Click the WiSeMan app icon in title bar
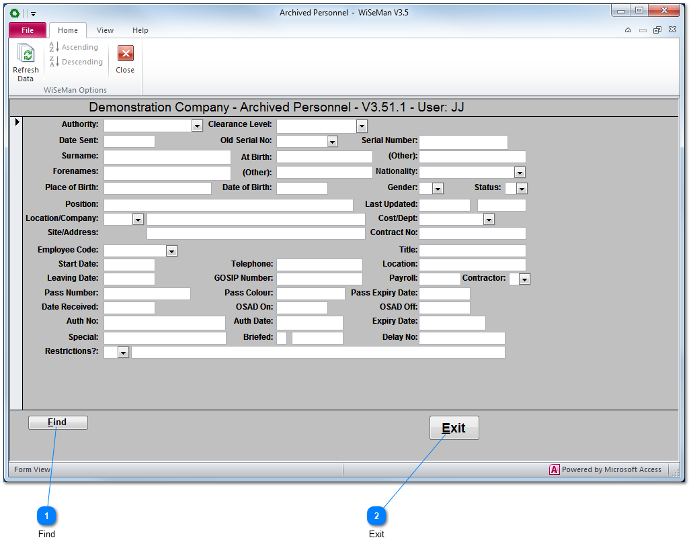 (15, 13)
